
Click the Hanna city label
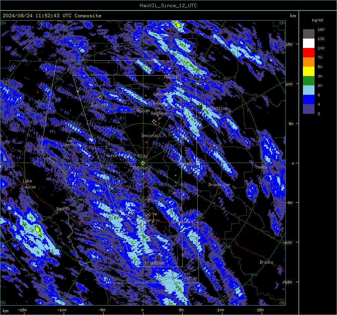tap(262, 167)
